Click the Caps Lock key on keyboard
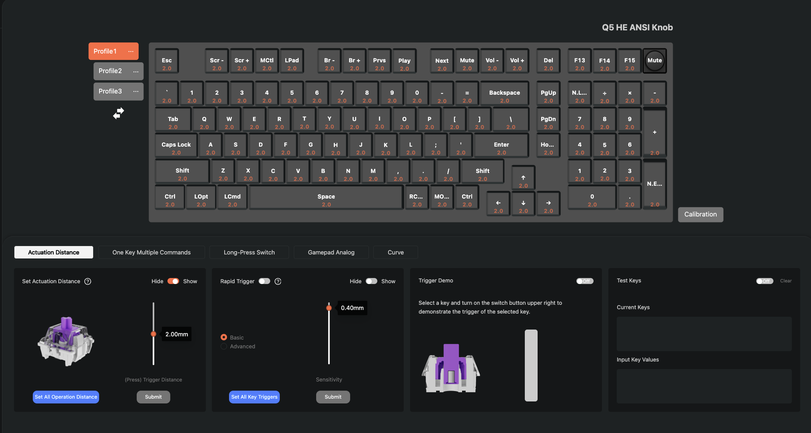This screenshot has height=433, width=811. click(176, 147)
